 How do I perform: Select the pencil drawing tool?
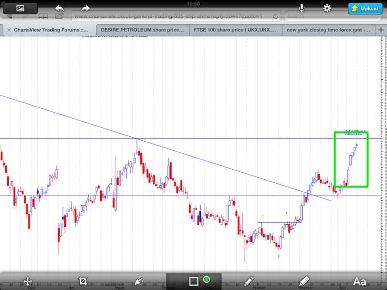249,281
